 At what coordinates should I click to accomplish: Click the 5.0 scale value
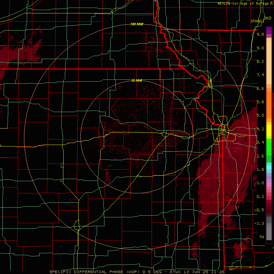pos(260,115)
